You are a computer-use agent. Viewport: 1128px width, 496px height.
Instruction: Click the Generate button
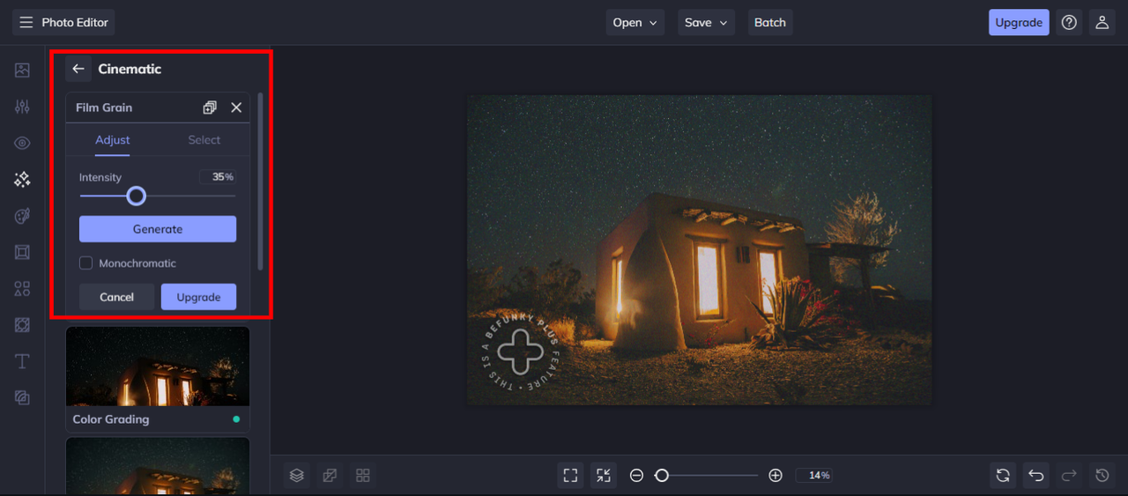[x=158, y=229]
